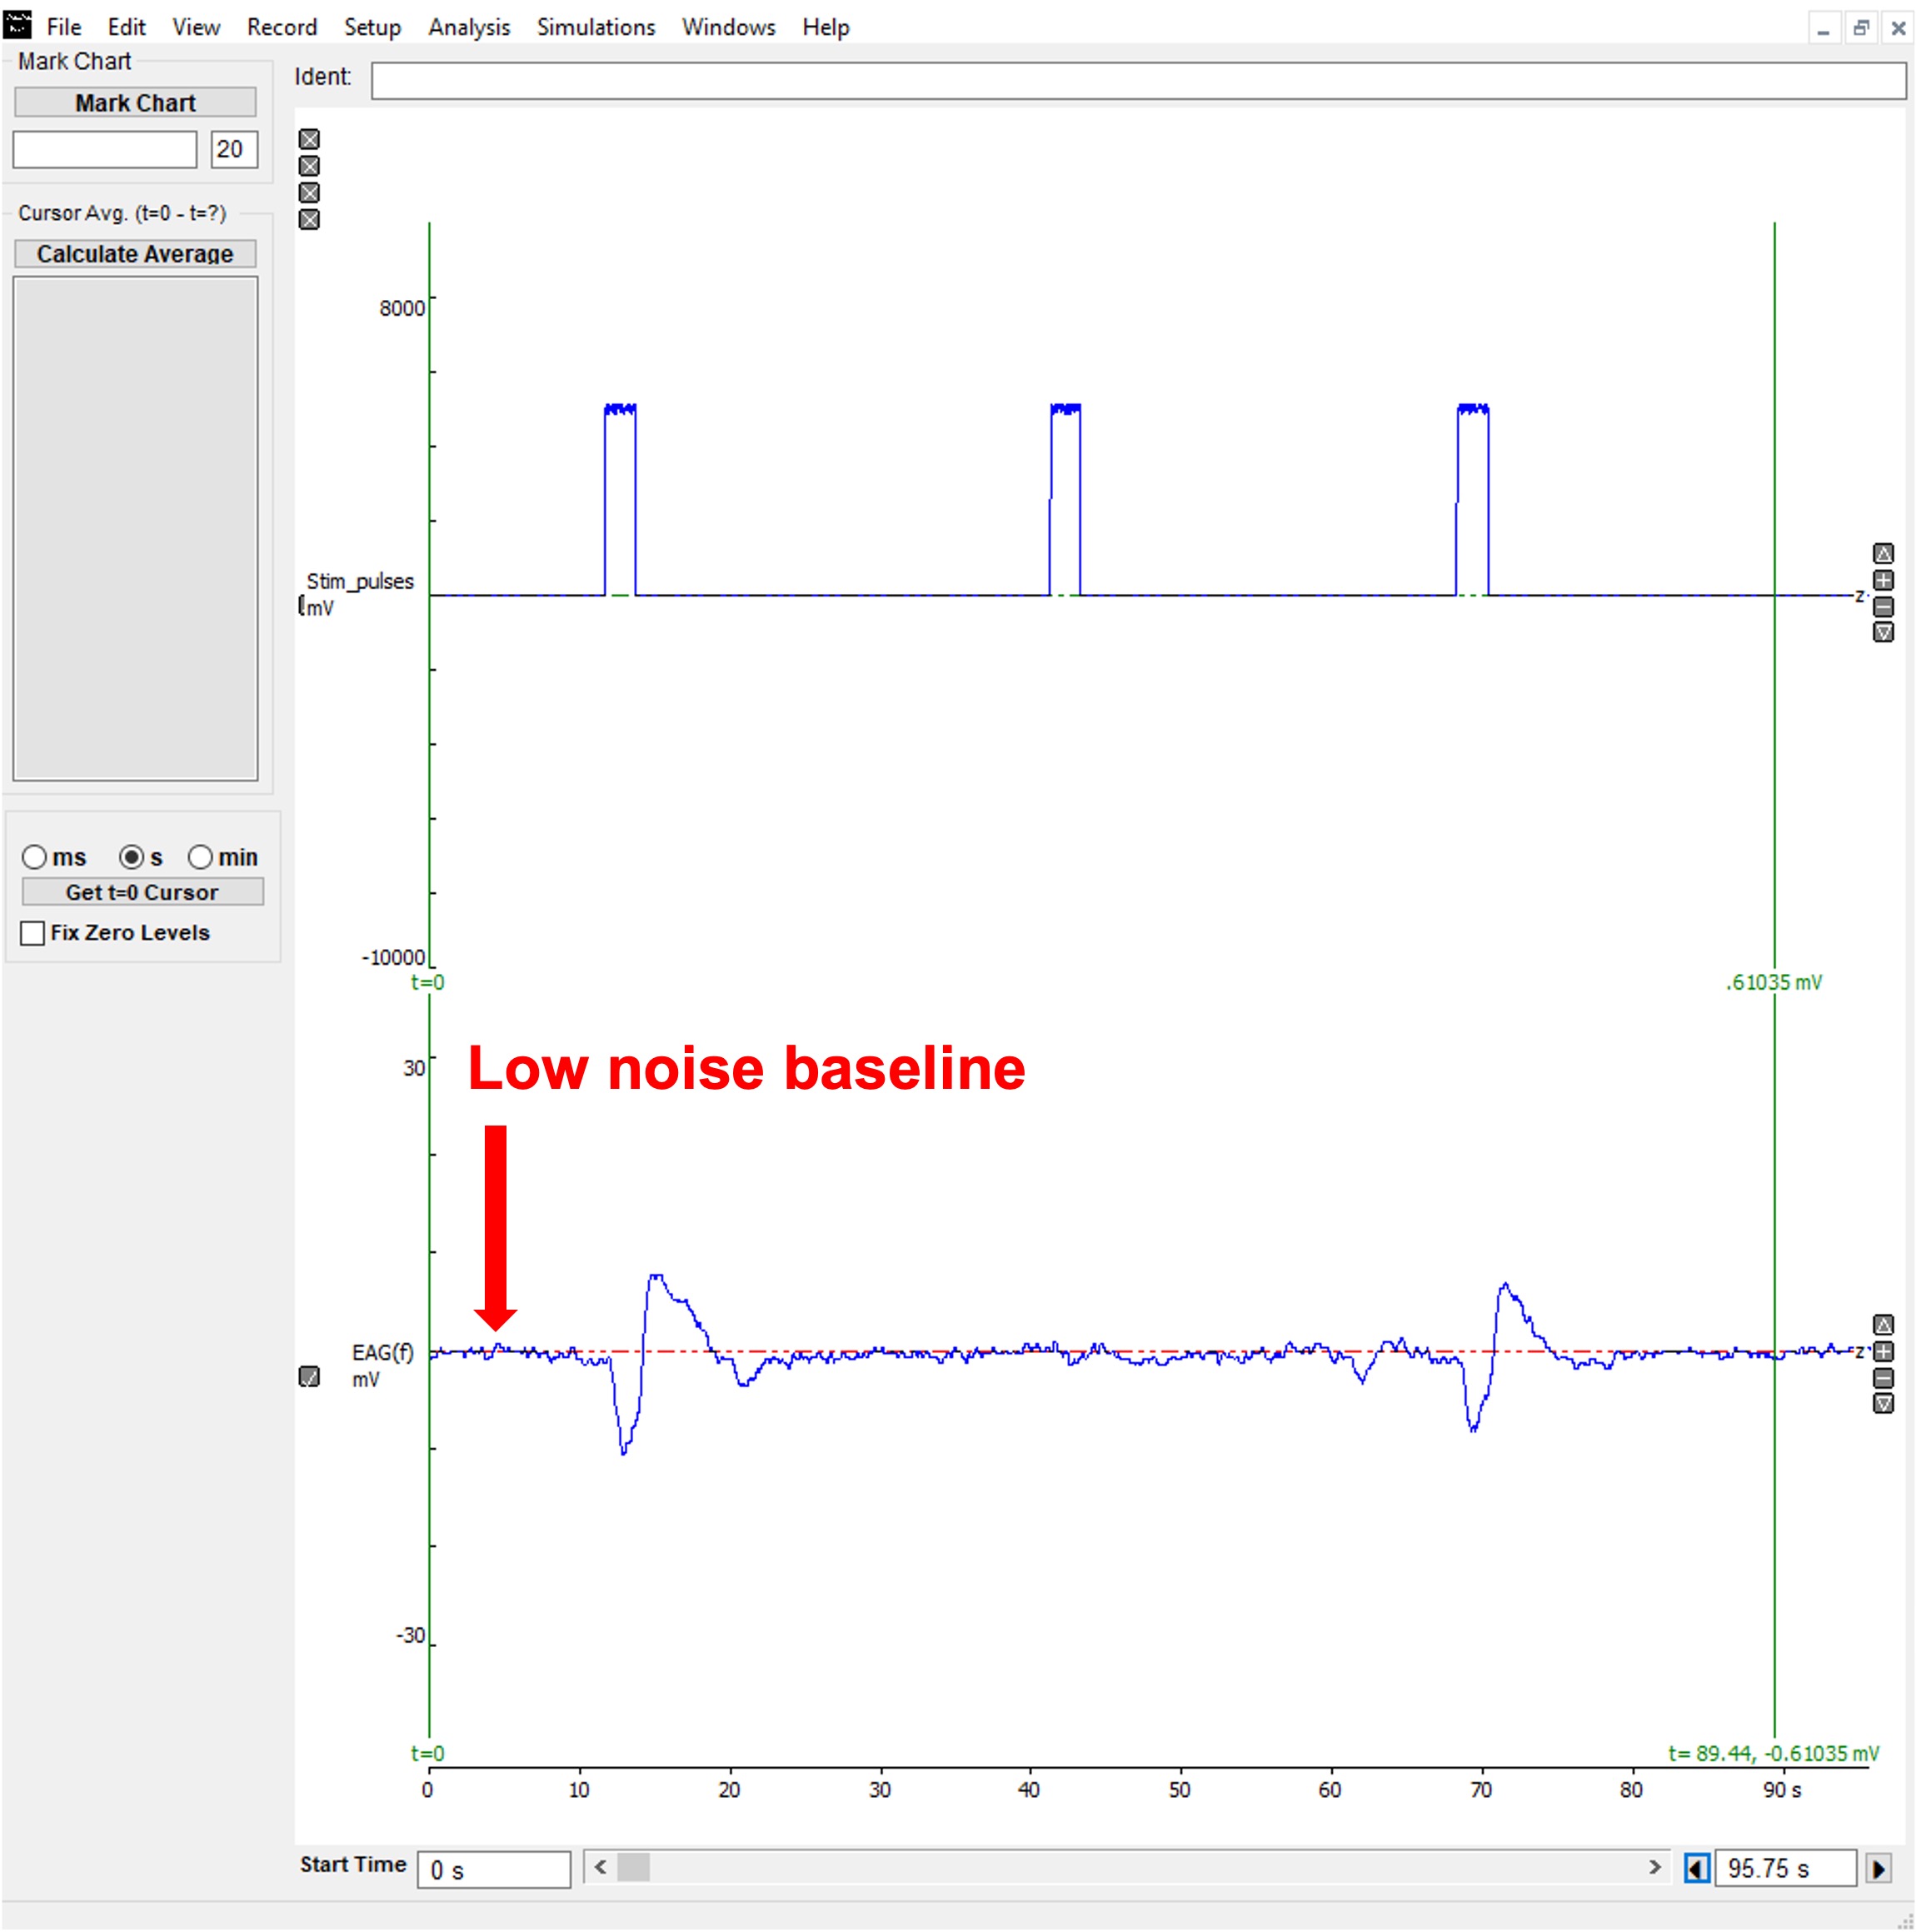Step display duration forward with right arrow
Image resolution: width=1916 pixels, height=1932 pixels.
(x=1879, y=1868)
